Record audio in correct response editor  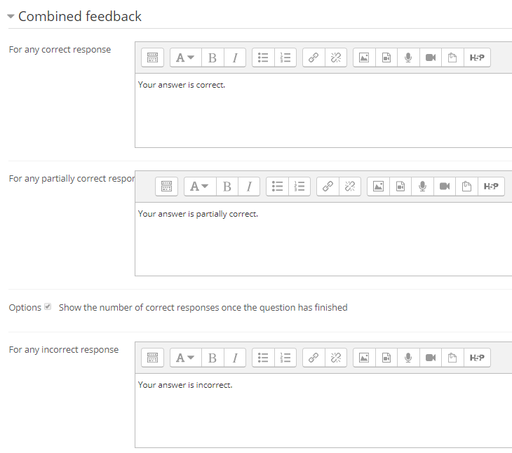[x=408, y=58]
